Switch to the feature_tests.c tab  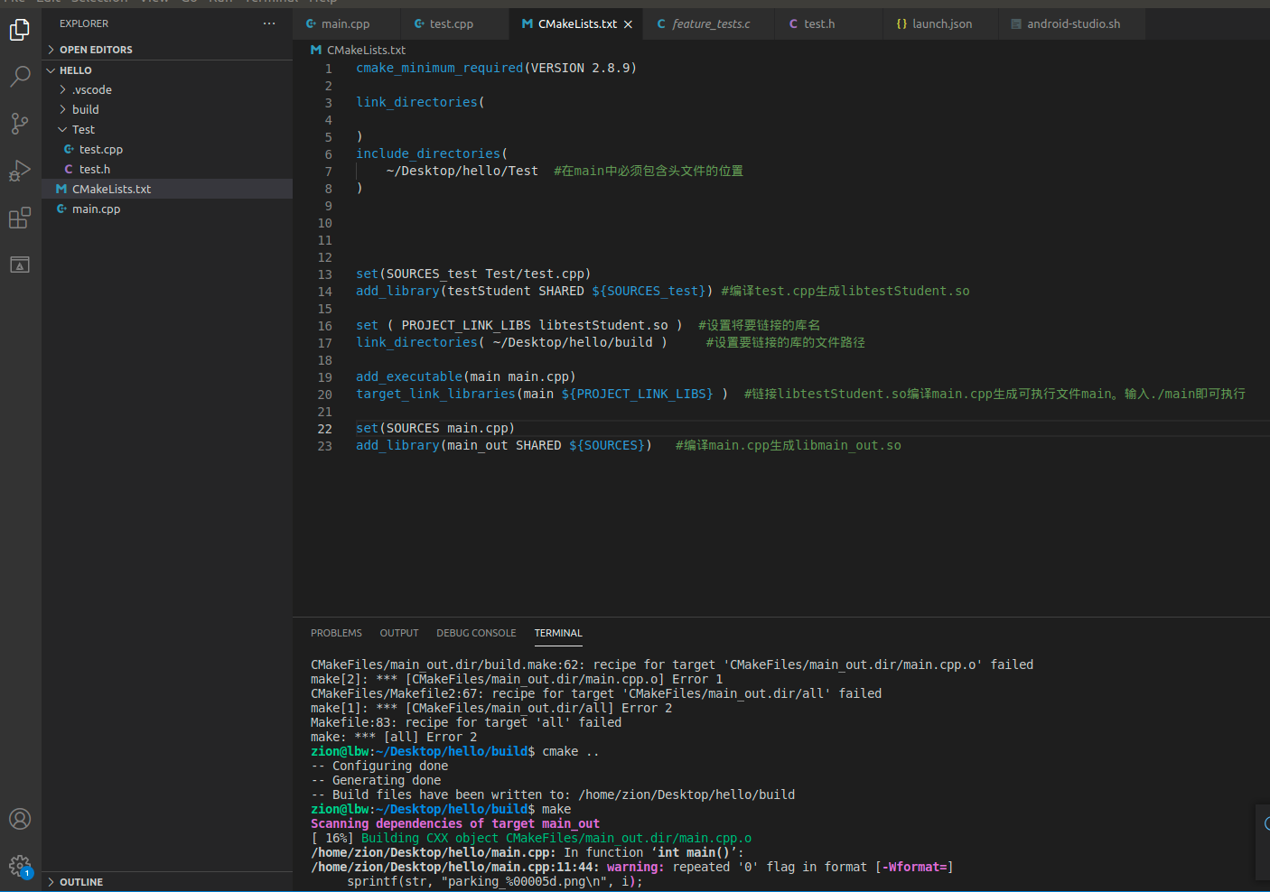pos(711,24)
